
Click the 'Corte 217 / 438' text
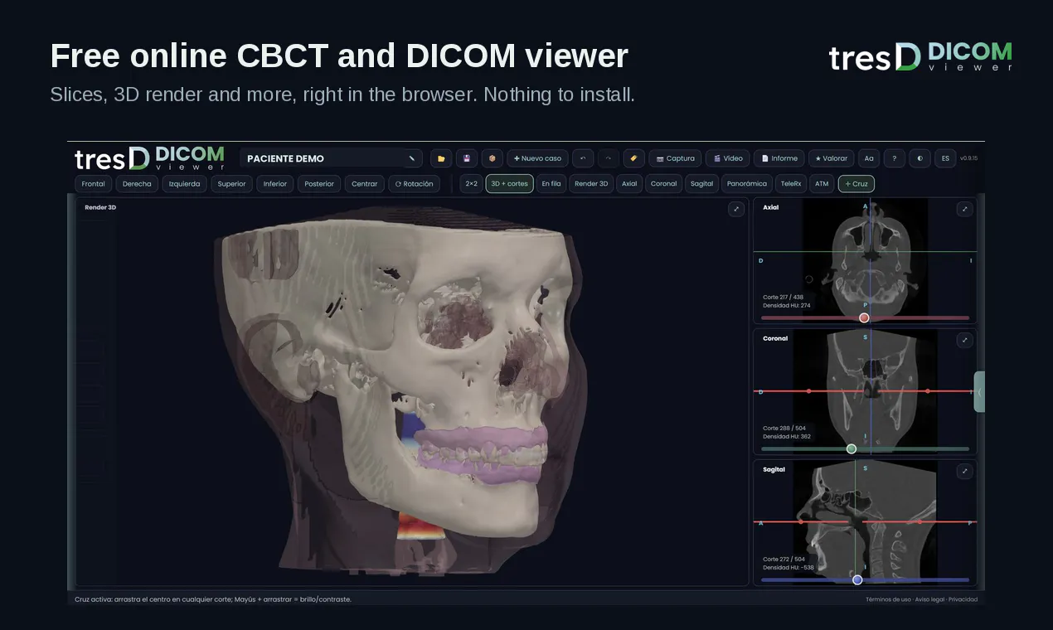[x=783, y=297]
